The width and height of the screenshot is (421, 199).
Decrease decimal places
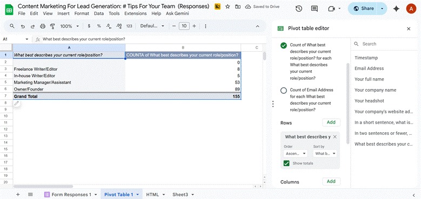tap(109, 26)
